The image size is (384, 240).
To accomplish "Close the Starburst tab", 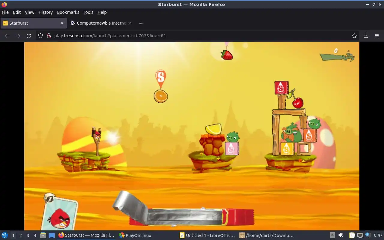I will click(x=62, y=23).
